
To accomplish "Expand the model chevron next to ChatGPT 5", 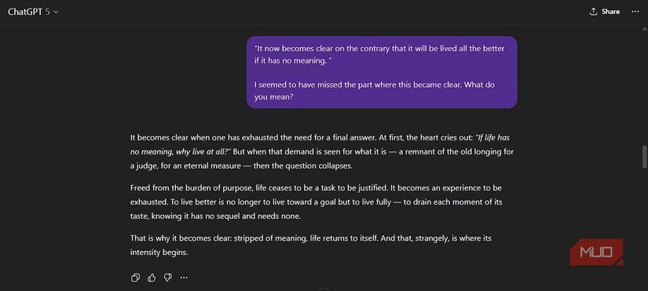I will [x=57, y=12].
